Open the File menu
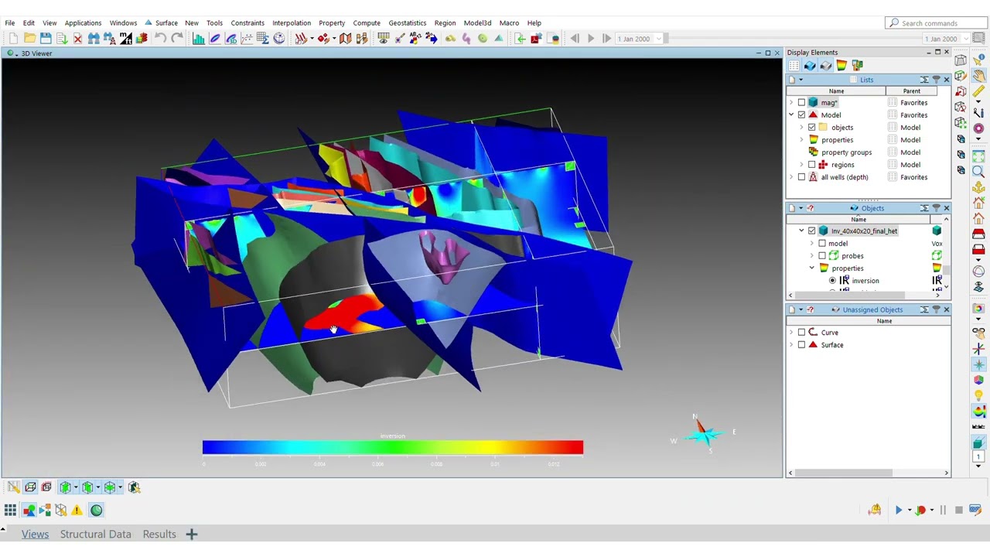990x557 pixels. 10,23
